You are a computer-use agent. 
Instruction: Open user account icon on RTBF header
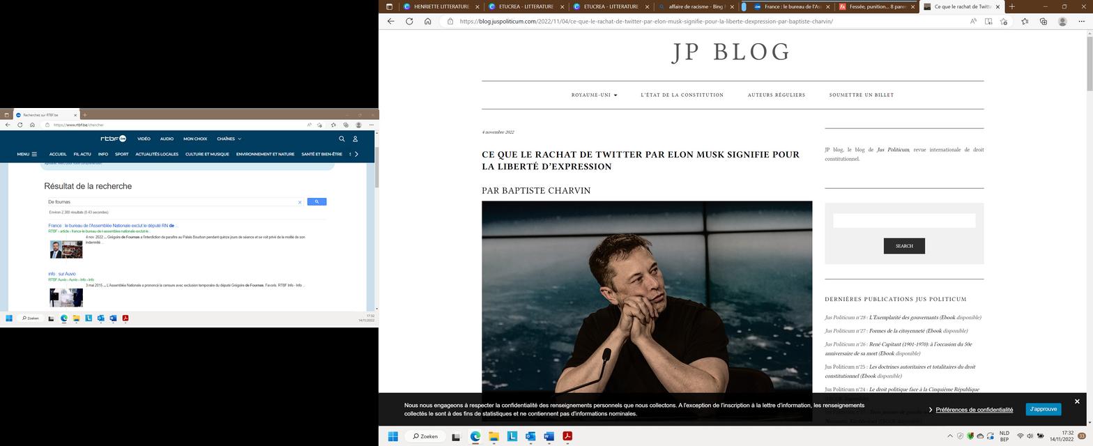tap(355, 139)
